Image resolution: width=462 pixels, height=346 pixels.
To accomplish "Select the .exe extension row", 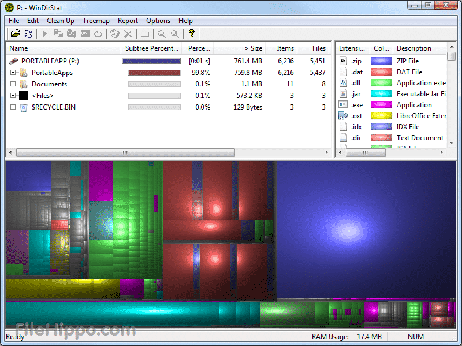I will click(356, 105).
